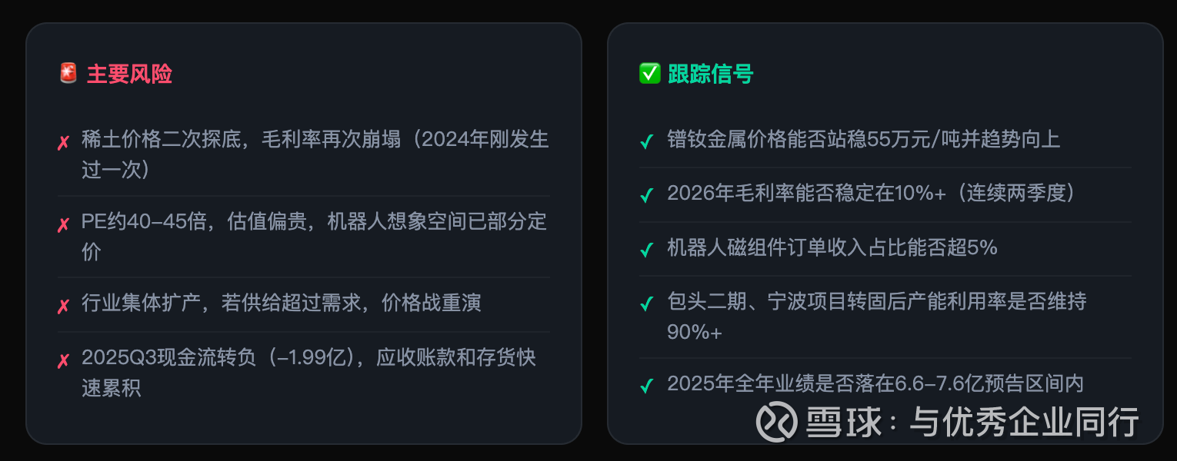Click the red siren icon beside 主要风险
Viewport: 1177px width, 461px height.
pos(68,74)
